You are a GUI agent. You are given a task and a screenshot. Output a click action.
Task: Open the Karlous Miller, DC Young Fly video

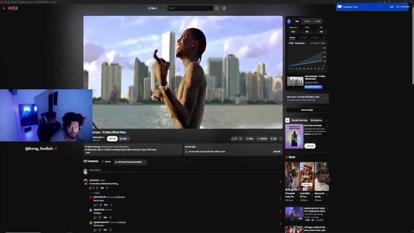pyautogui.click(x=294, y=214)
